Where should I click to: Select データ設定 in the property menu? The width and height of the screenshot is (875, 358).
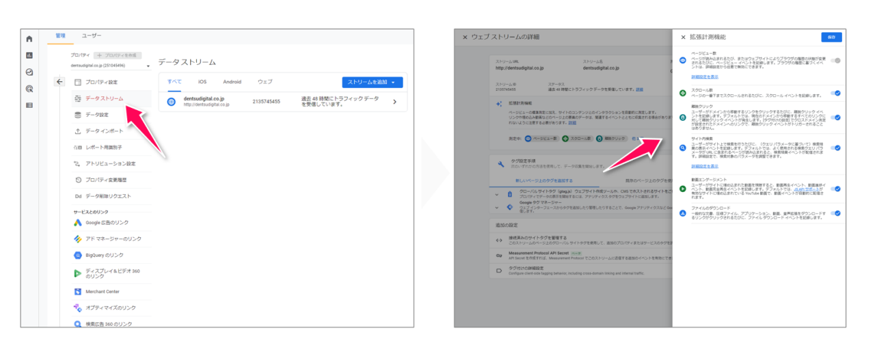(96, 115)
